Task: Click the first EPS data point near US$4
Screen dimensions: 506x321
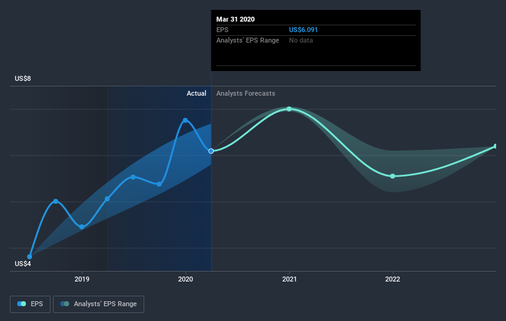Action: [30, 257]
